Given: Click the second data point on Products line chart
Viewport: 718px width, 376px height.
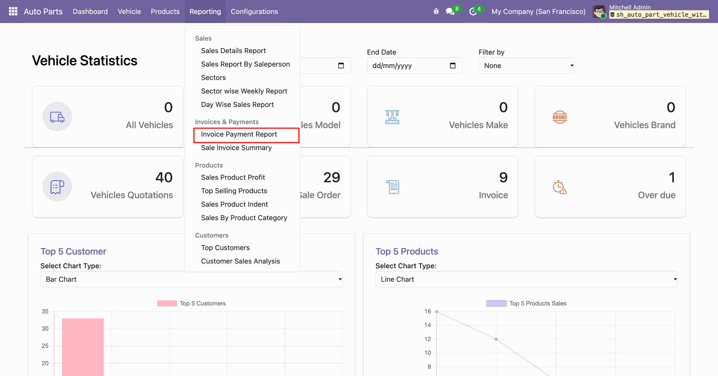Looking at the screenshot, I should 496,339.
